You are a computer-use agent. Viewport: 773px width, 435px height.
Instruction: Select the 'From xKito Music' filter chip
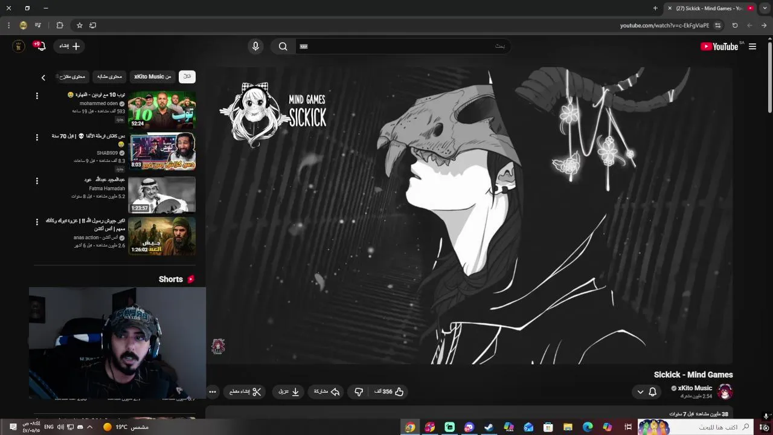152,77
